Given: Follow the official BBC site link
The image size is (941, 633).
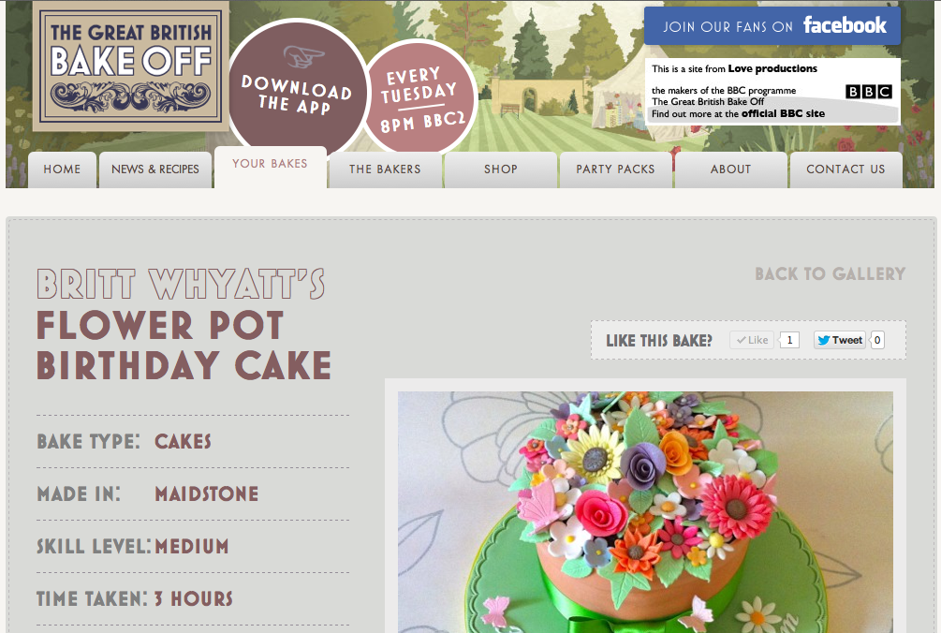Looking at the screenshot, I should click(783, 114).
